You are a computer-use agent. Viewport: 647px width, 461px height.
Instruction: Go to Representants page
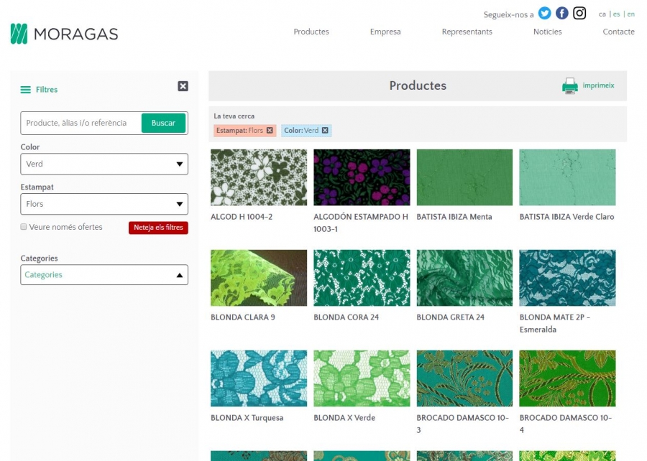pos(467,32)
